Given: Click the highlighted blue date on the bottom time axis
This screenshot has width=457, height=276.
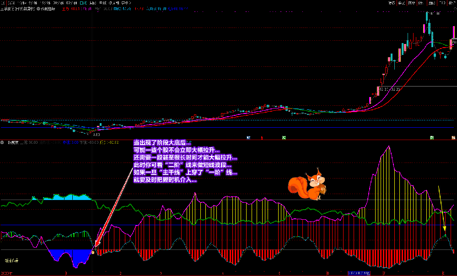Looking at the screenshot, I should pyautogui.click(x=359, y=273).
